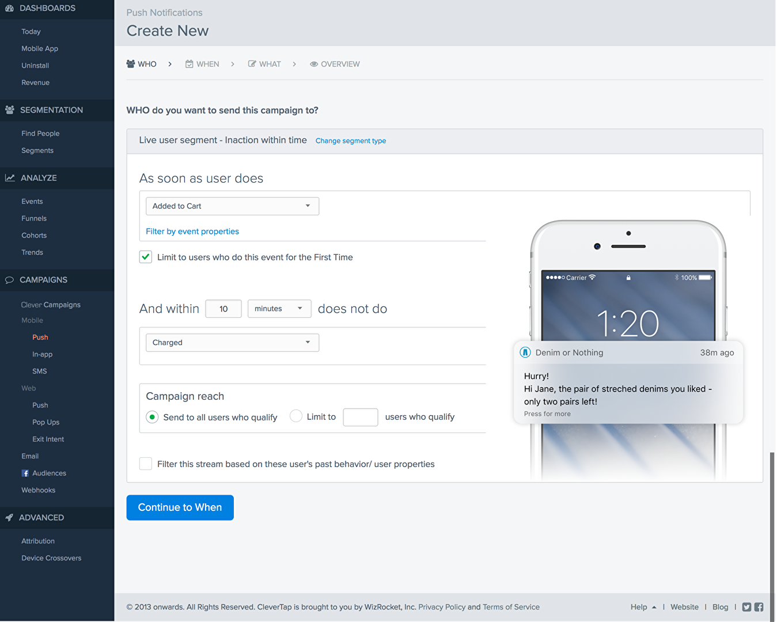
Task: Open the Twitter icon in footer
Action: pos(746,607)
